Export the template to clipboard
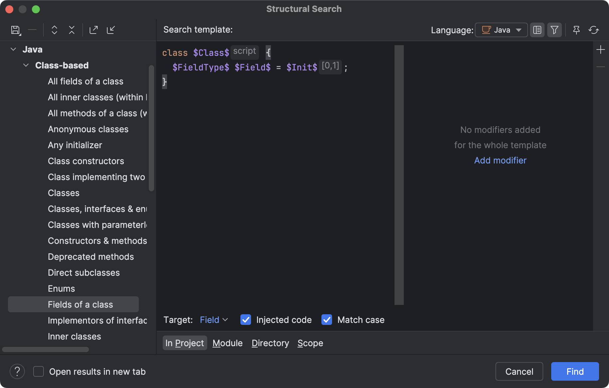The image size is (609, 388). [x=93, y=30]
